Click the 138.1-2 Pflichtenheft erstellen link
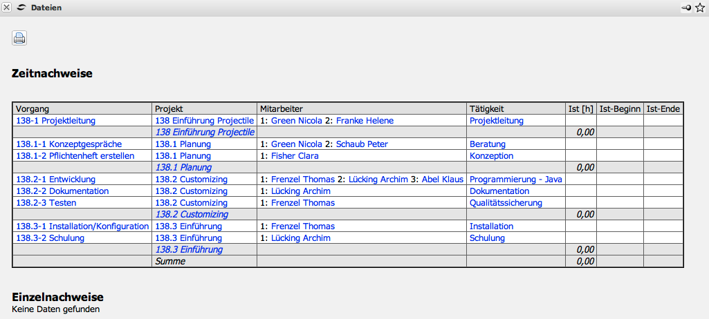This screenshot has height=319, width=709. (x=75, y=156)
